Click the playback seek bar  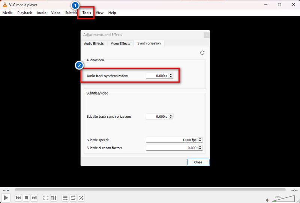click(x=150, y=190)
